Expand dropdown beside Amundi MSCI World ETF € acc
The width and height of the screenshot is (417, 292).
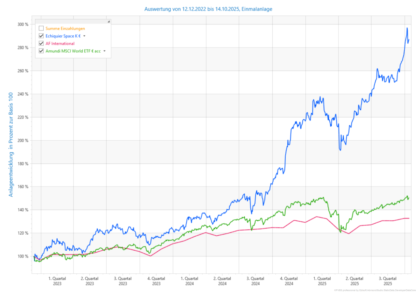(104, 51)
